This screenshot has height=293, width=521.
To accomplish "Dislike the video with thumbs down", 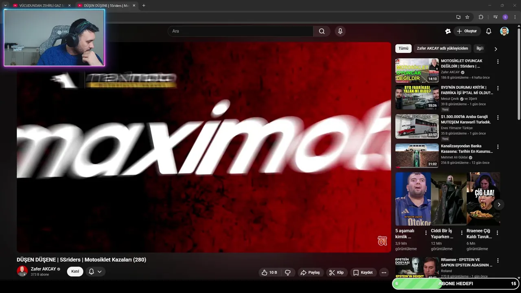I will pyautogui.click(x=288, y=272).
